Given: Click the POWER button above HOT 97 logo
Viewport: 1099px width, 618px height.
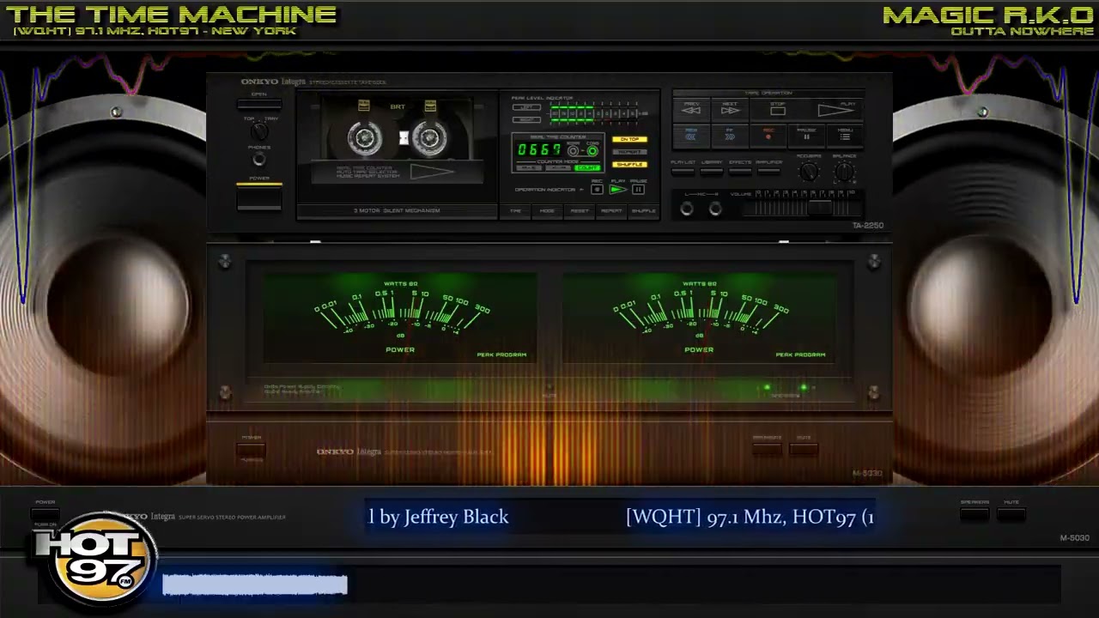Looking at the screenshot, I should [x=46, y=512].
